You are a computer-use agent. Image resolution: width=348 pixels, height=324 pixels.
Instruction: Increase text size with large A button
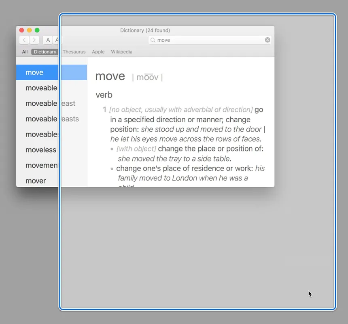pos(57,40)
